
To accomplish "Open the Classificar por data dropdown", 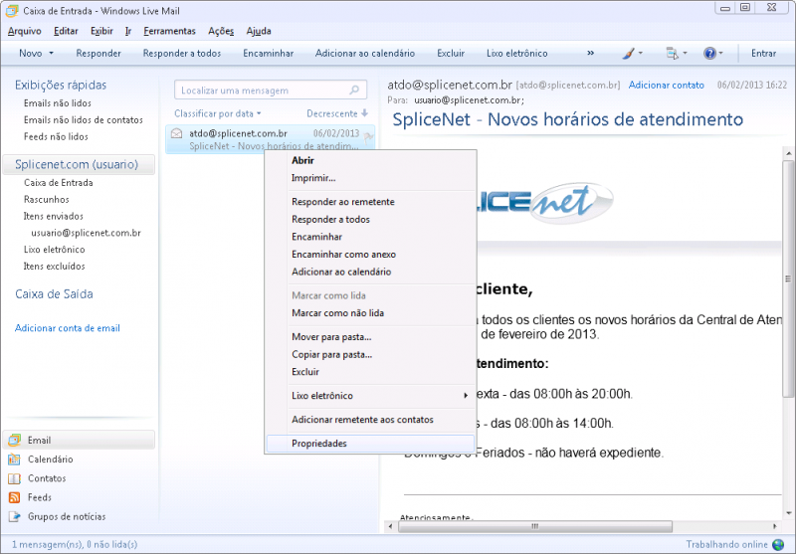I will coord(217,113).
